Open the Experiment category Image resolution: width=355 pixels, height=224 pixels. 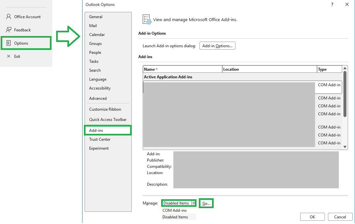pyautogui.click(x=108, y=148)
